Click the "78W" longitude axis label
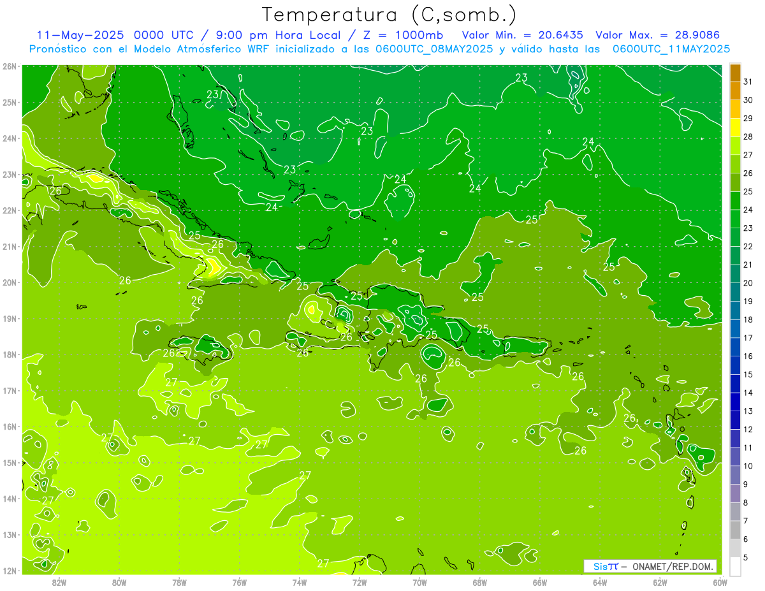This screenshot has width=765, height=591. click(179, 582)
